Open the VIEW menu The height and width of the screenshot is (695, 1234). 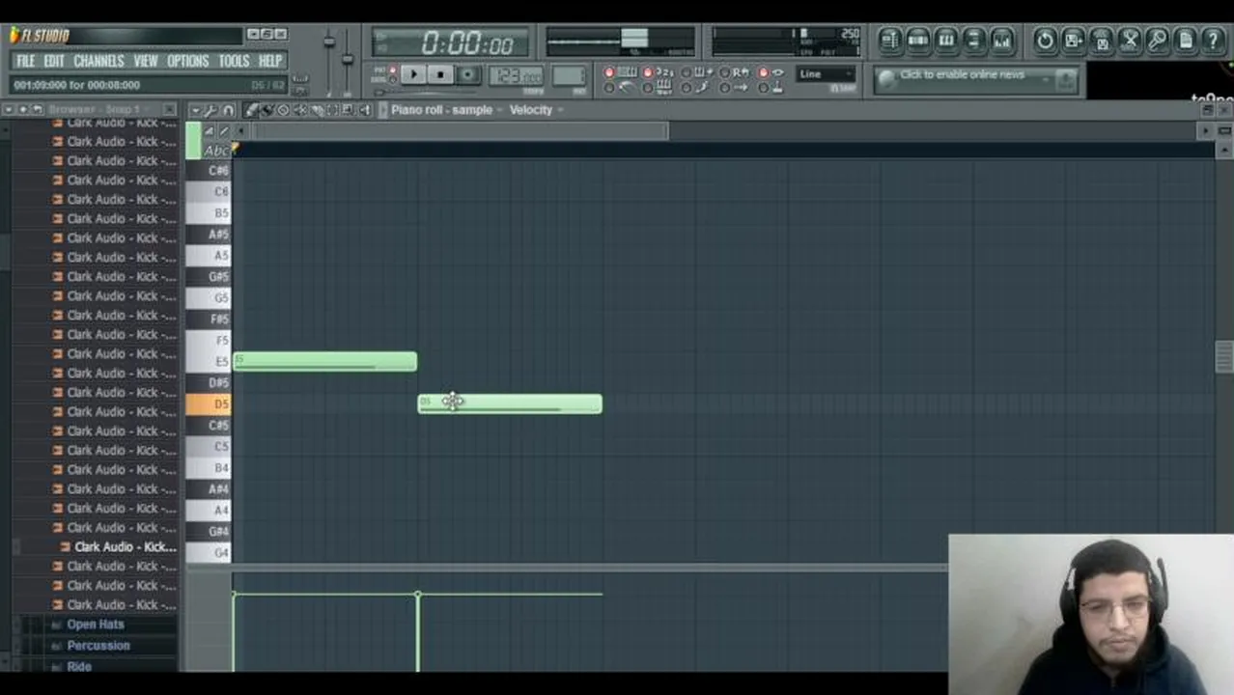[146, 61]
